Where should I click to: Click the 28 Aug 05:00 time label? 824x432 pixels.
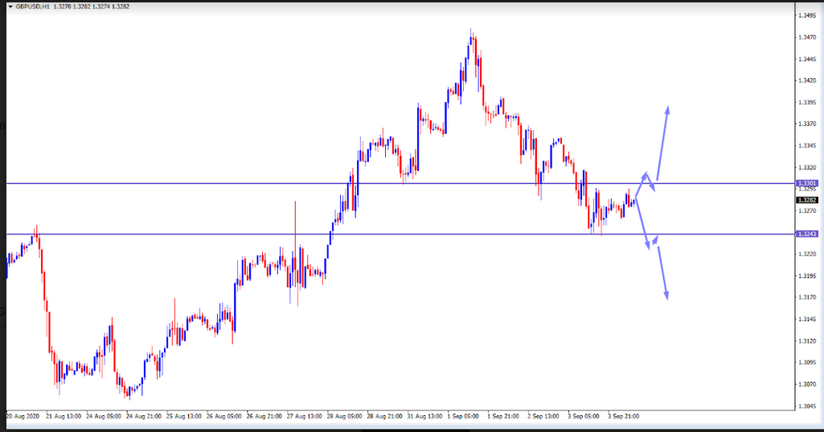pyautogui.click(x=345, y=416)
